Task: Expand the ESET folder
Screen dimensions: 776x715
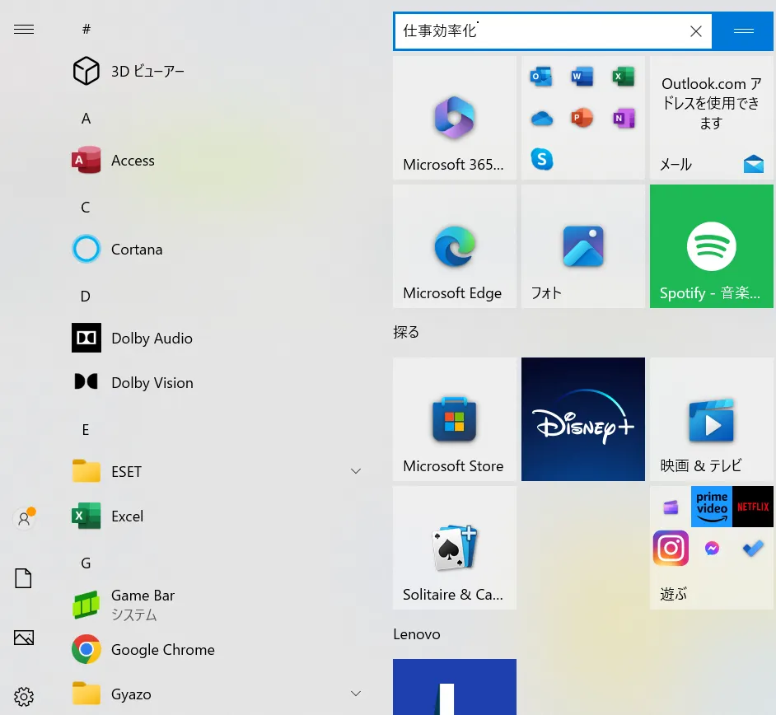Action: tap(355, 471)
